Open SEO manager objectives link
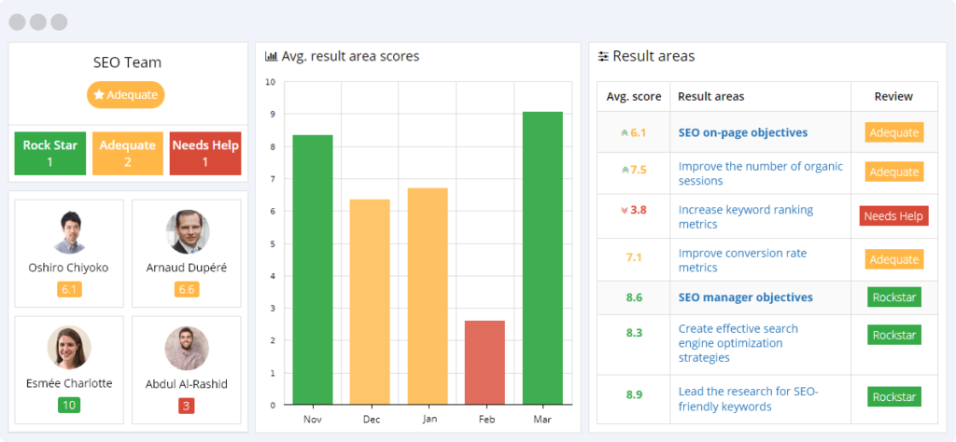 point(746,297)
